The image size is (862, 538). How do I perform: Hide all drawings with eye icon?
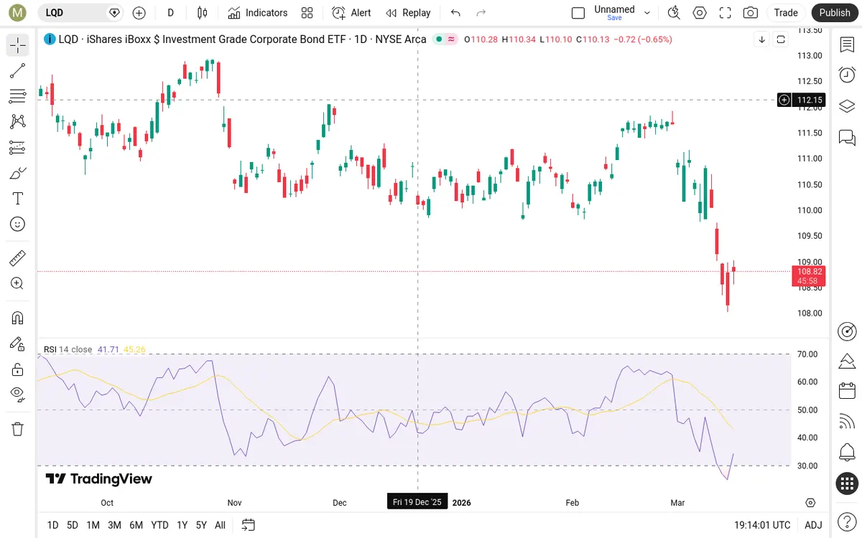(x=18, y=395)
